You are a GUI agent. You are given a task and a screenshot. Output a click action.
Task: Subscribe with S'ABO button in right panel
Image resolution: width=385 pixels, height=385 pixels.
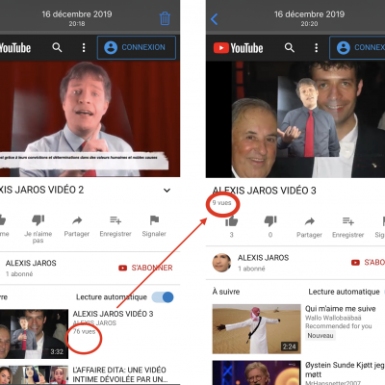(368, 263)
